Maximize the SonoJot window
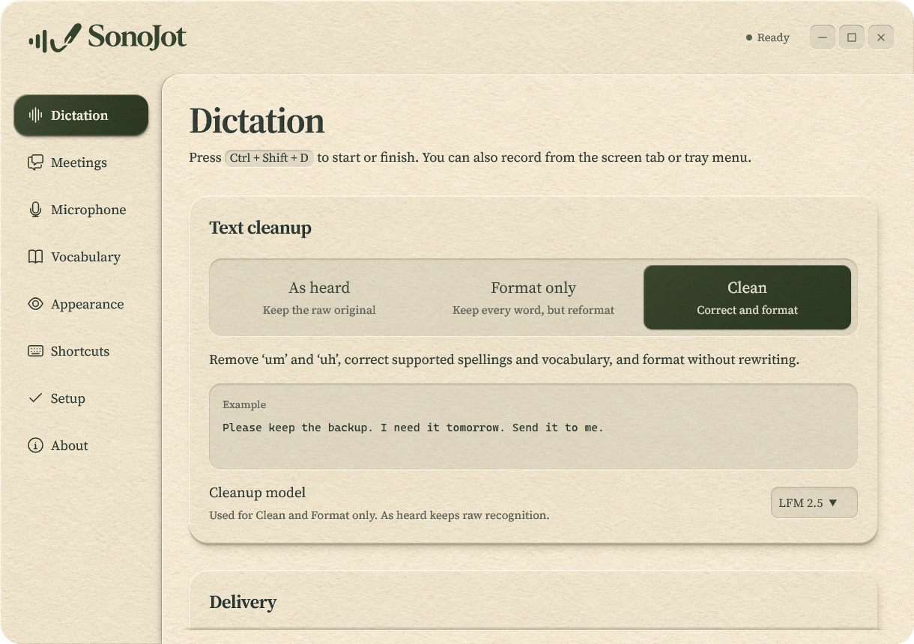This screenshot has width=914, height=644. pos(852,37)
